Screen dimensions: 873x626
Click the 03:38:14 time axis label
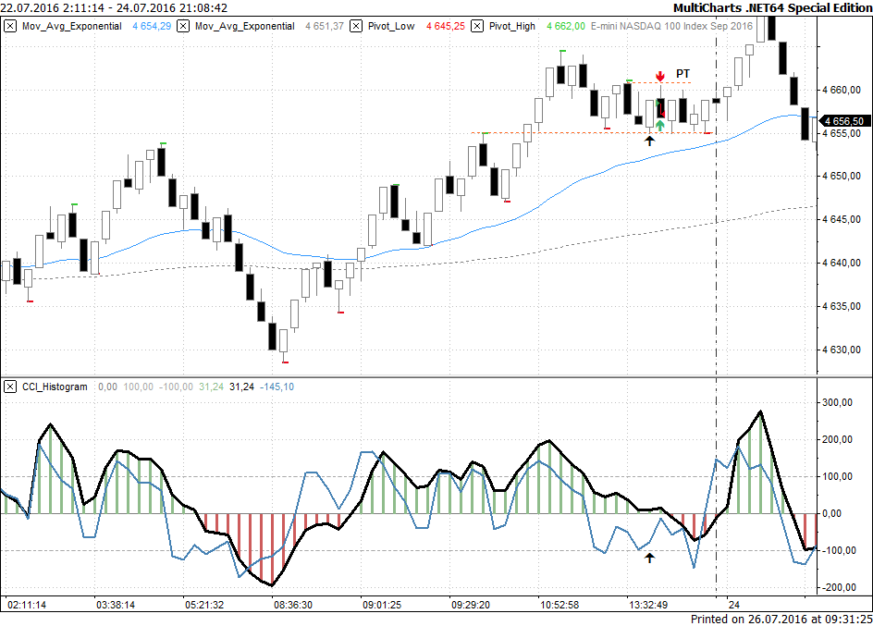tap(116, 605)
